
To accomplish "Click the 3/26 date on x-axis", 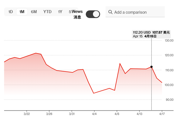I will tap(50, 114).
